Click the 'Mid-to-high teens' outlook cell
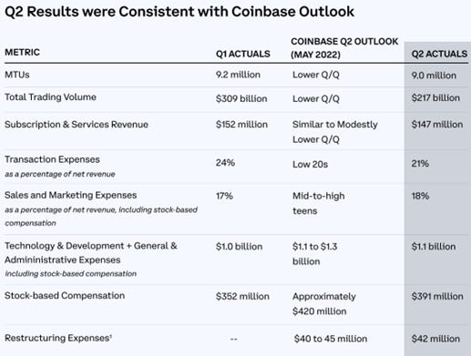Viewport: 471px width, 356px height. pos(319,203)
